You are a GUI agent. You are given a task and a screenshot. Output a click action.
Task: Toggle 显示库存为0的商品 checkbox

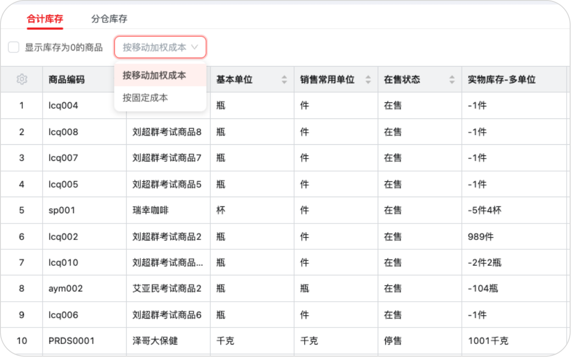(x=14, y=47)
